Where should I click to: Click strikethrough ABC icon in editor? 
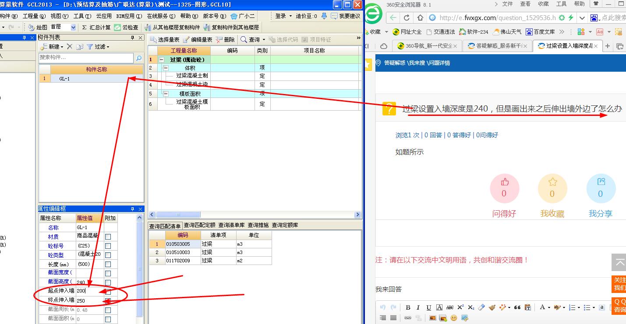tap(449, 307)
